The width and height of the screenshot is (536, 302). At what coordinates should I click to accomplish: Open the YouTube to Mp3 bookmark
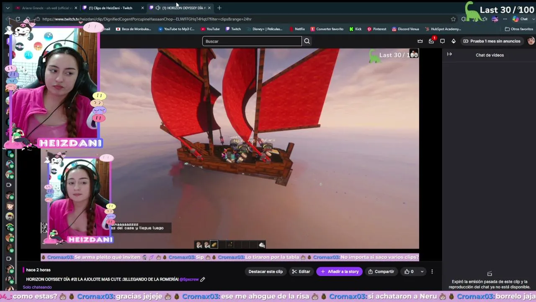(176, 29)
